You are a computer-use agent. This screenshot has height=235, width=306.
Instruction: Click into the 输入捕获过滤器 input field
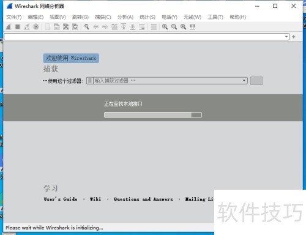[167, 81]
